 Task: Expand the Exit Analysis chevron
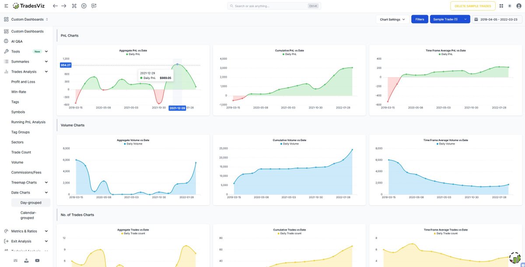tap(46, 241)
